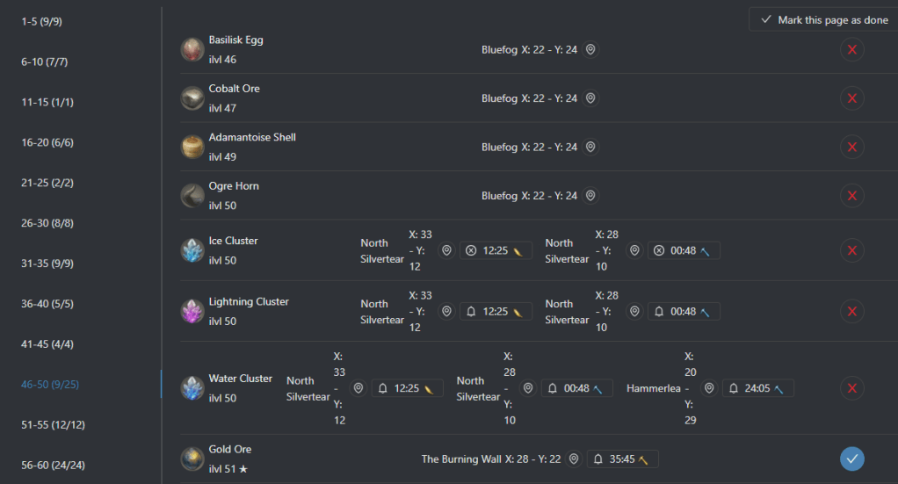Open Hammerlea map pin for Water Cluster
This screenshot has height=484, width=898.
click(709, 388)
